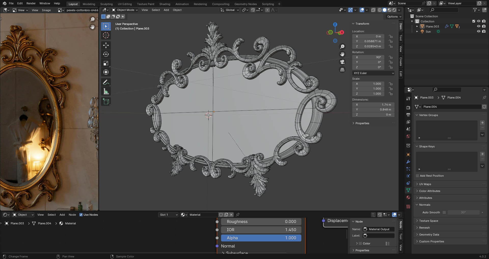Hide Plane.003 in the outliner viewport
The image size is (489, 259).
[479, 26]
